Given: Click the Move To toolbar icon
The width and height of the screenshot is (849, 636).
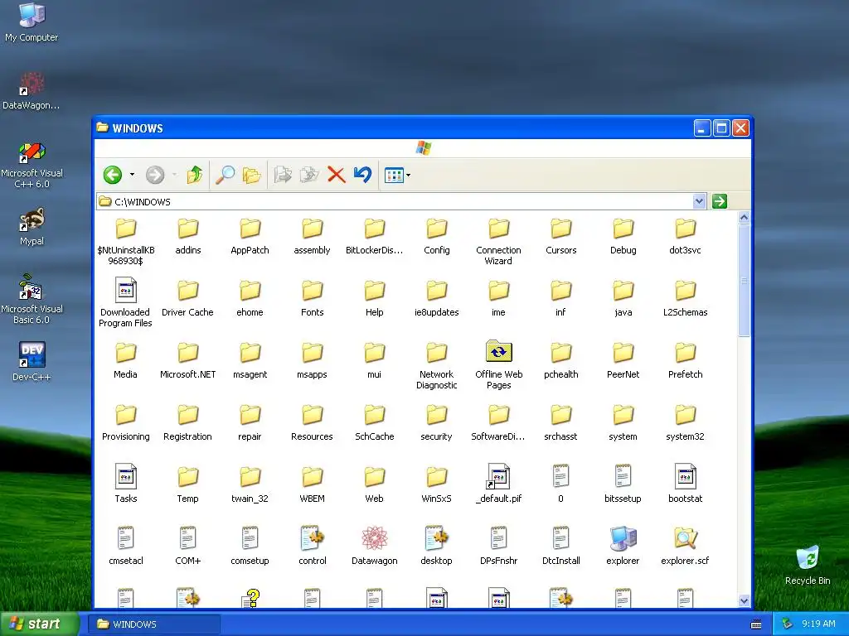Looking at the screenshot, I should pos(283,175).
